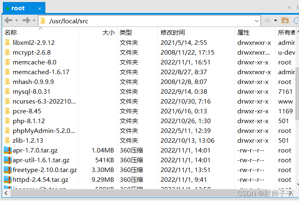Open the back history dropdown arrow
Viewport: 299px width, 201px height.
(x=17, y=20)
